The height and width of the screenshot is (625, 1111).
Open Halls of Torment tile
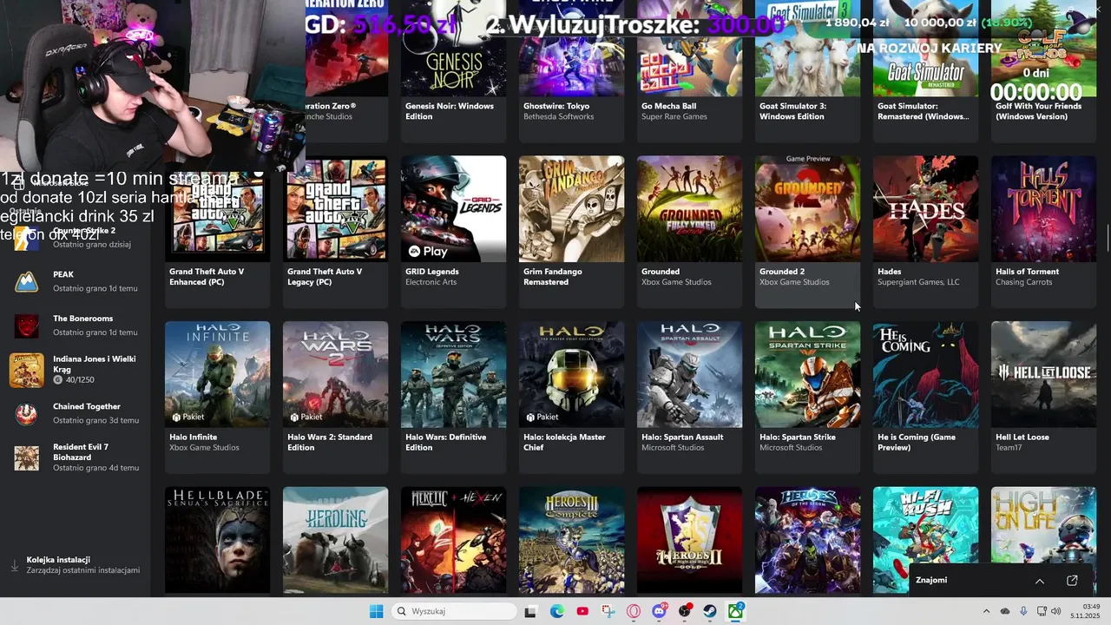pos(1043,231)
